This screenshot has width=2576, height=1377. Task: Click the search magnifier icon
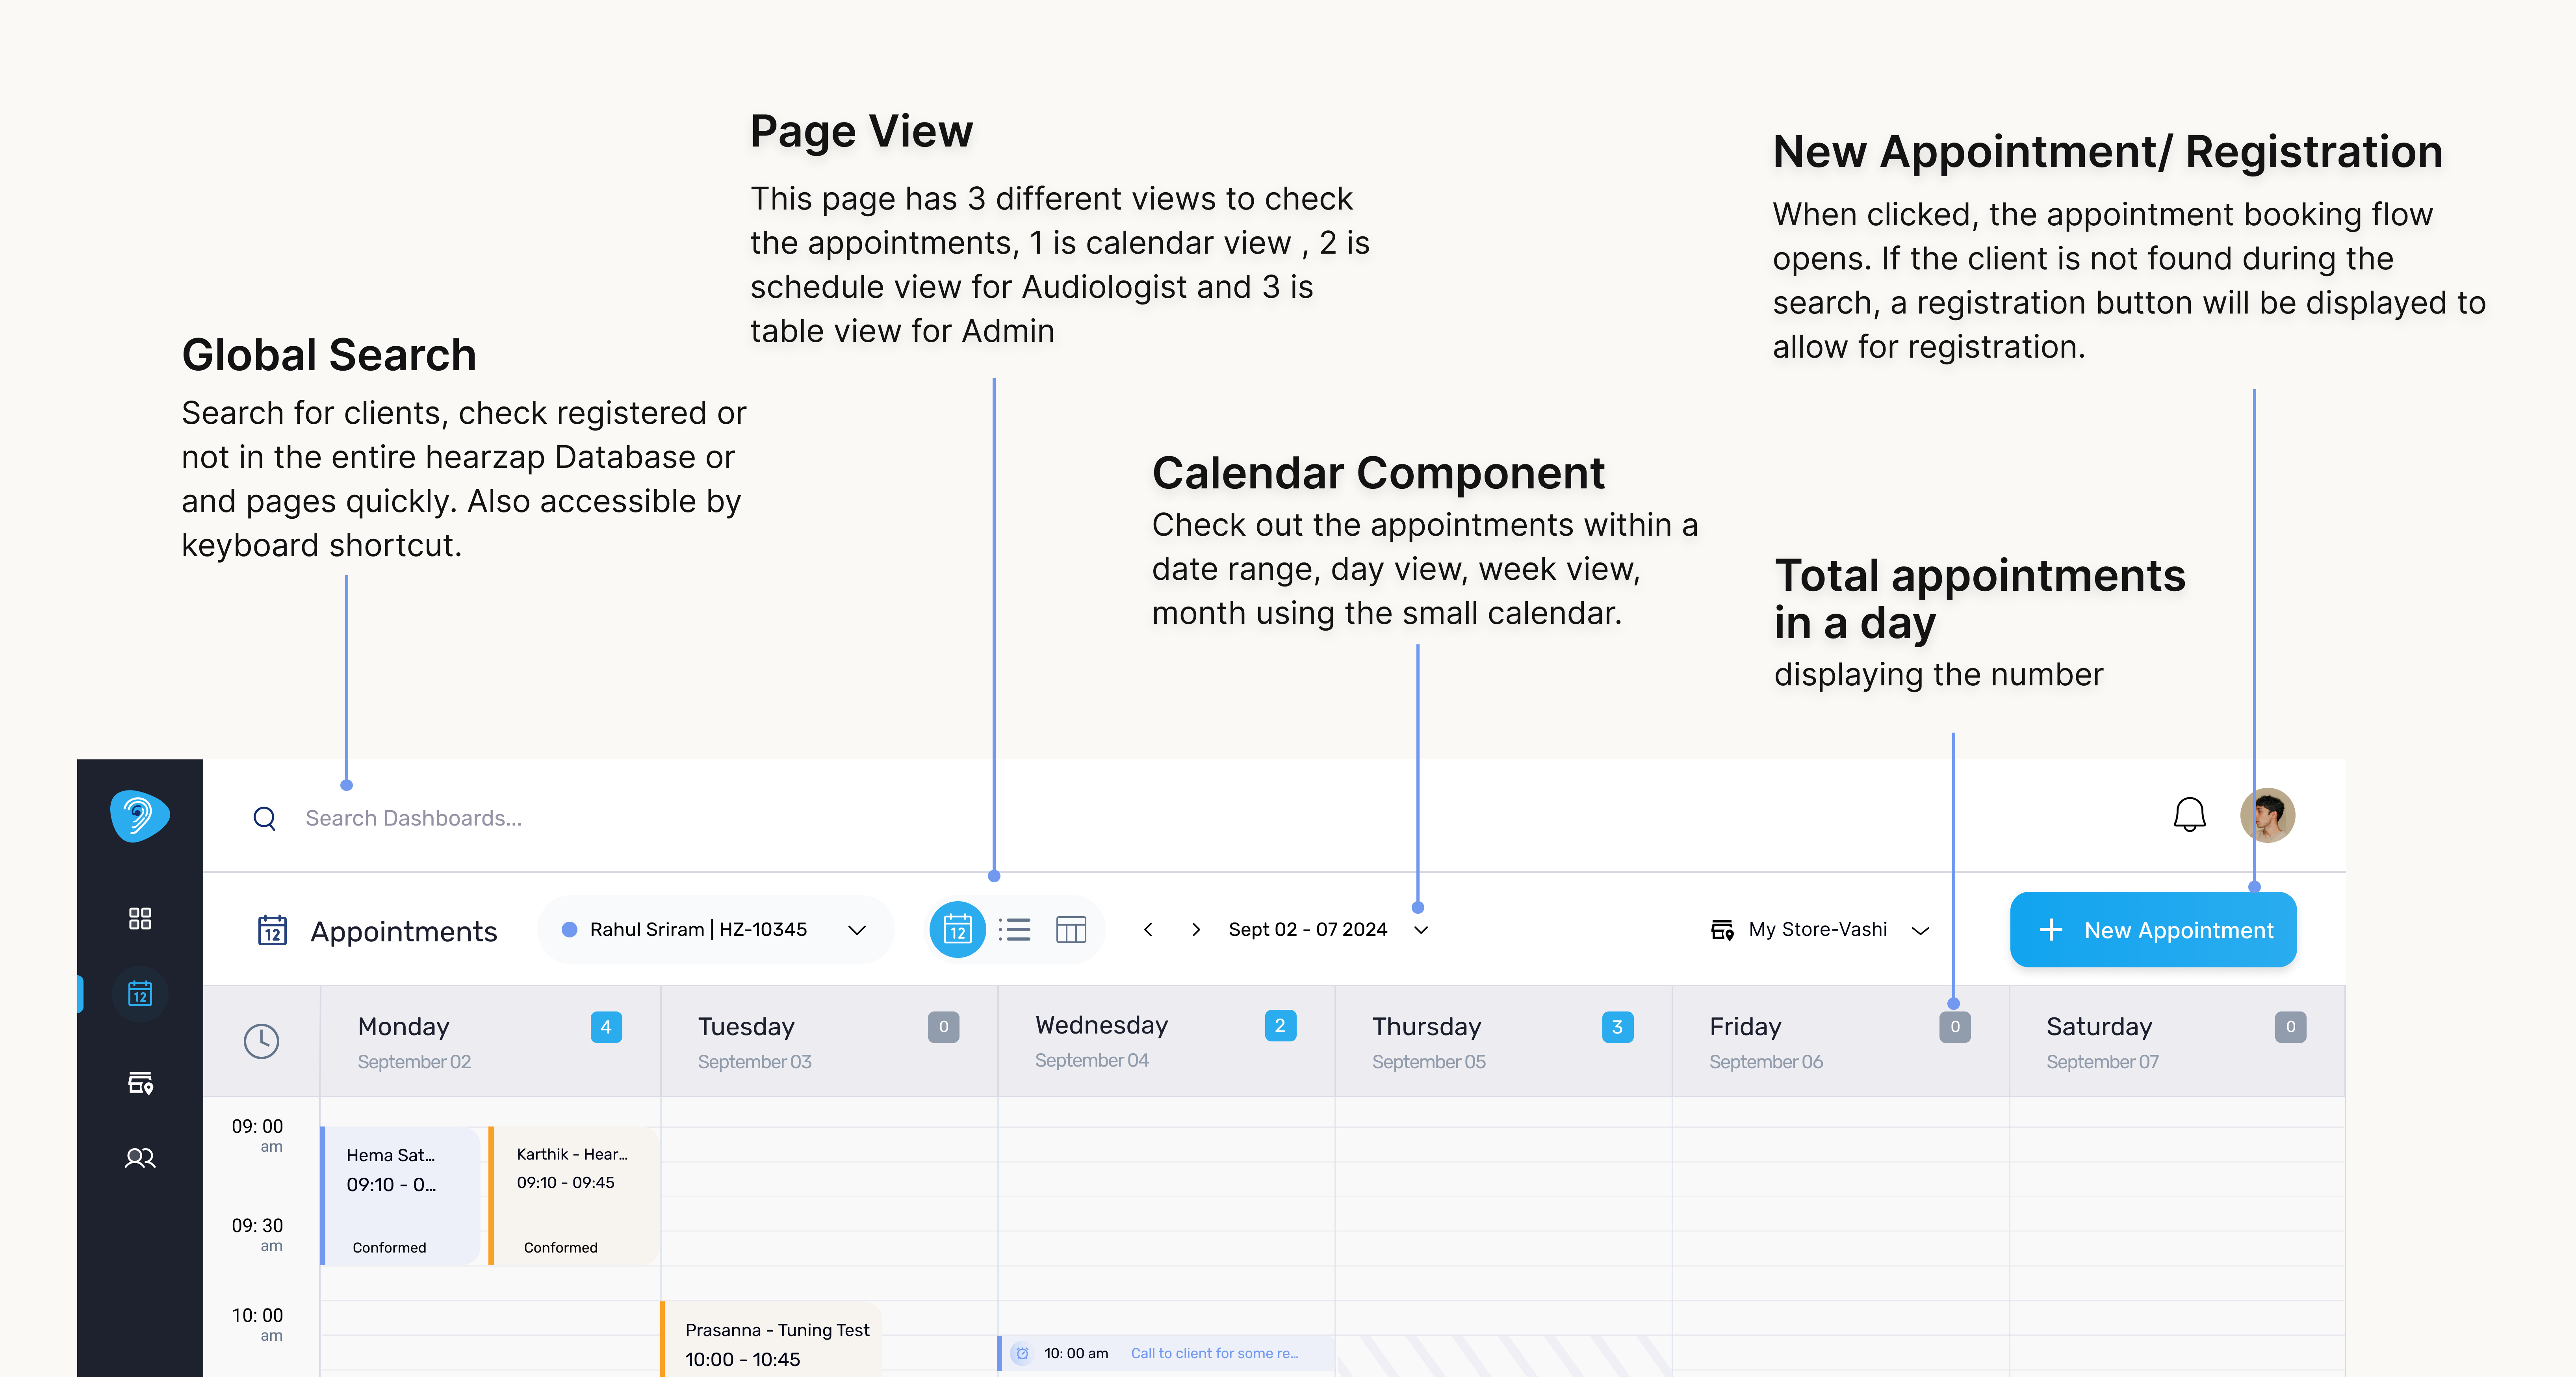tap(264, 818)
